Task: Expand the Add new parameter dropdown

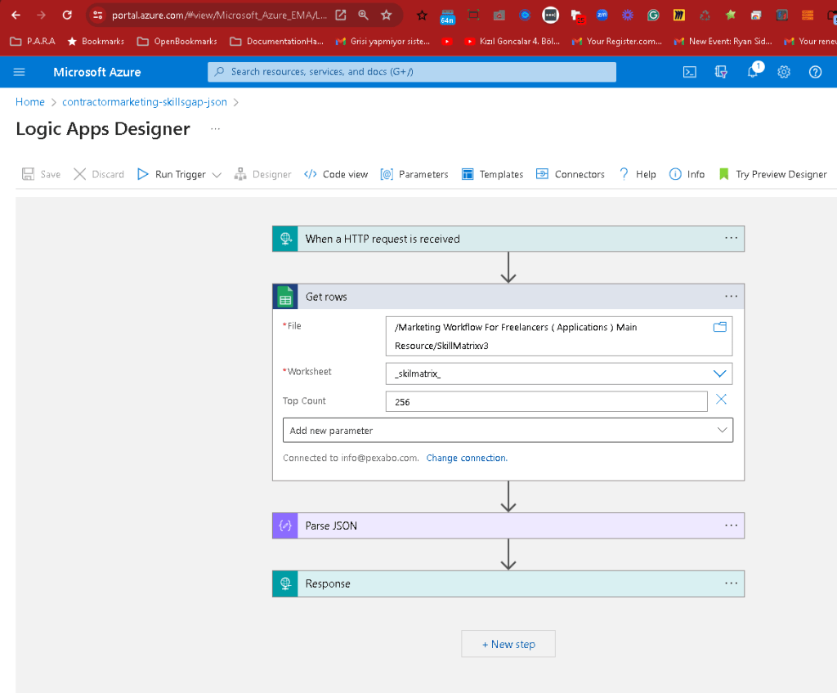Action: point(723,431)
